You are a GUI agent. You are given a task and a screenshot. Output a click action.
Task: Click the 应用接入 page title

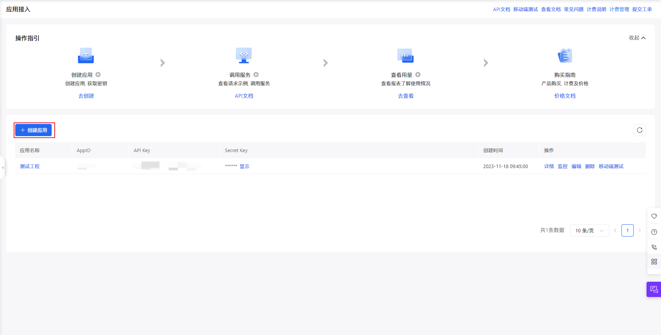click(x=18, y=9)
